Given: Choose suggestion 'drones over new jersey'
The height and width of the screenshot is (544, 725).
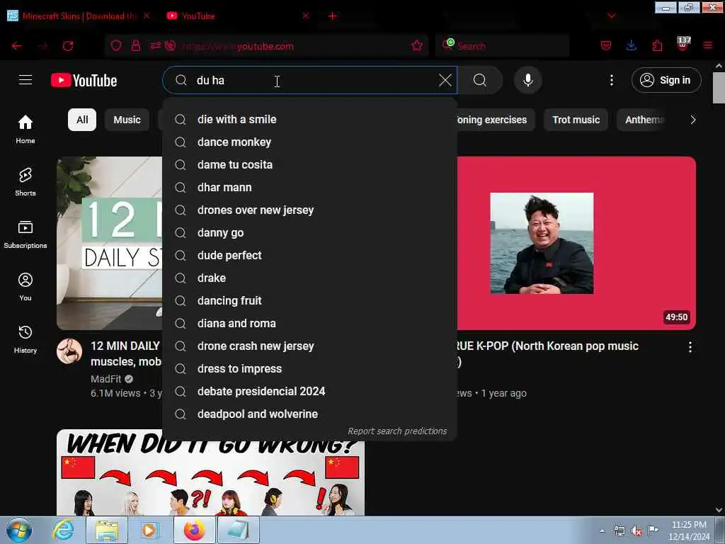Looking at the screenshot, I should pyautogui.click(x=310, y=210).
